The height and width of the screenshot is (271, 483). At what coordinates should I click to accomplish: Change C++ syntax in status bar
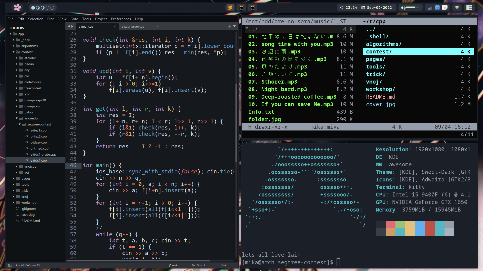pyautogui.click(x=224, y=265)
